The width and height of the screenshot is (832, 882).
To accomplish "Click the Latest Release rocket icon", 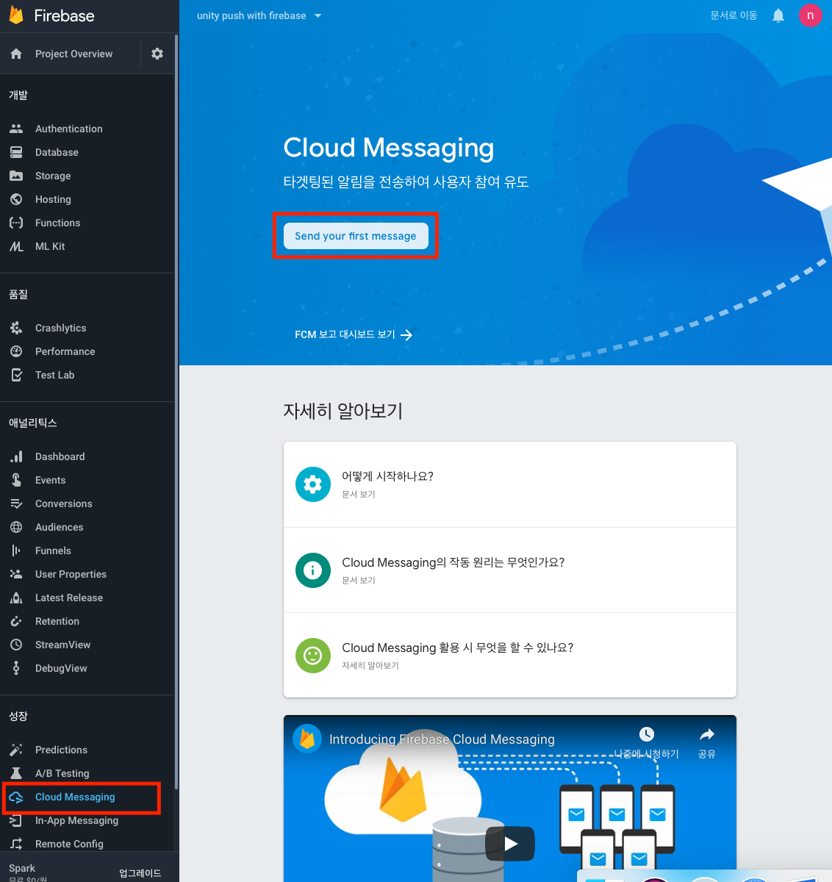I will click(x=16, y=598).
